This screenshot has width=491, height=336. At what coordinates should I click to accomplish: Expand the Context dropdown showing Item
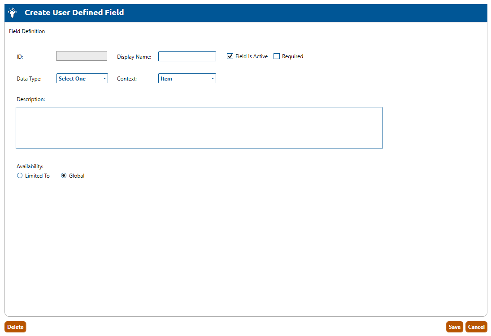click(187, 79)
